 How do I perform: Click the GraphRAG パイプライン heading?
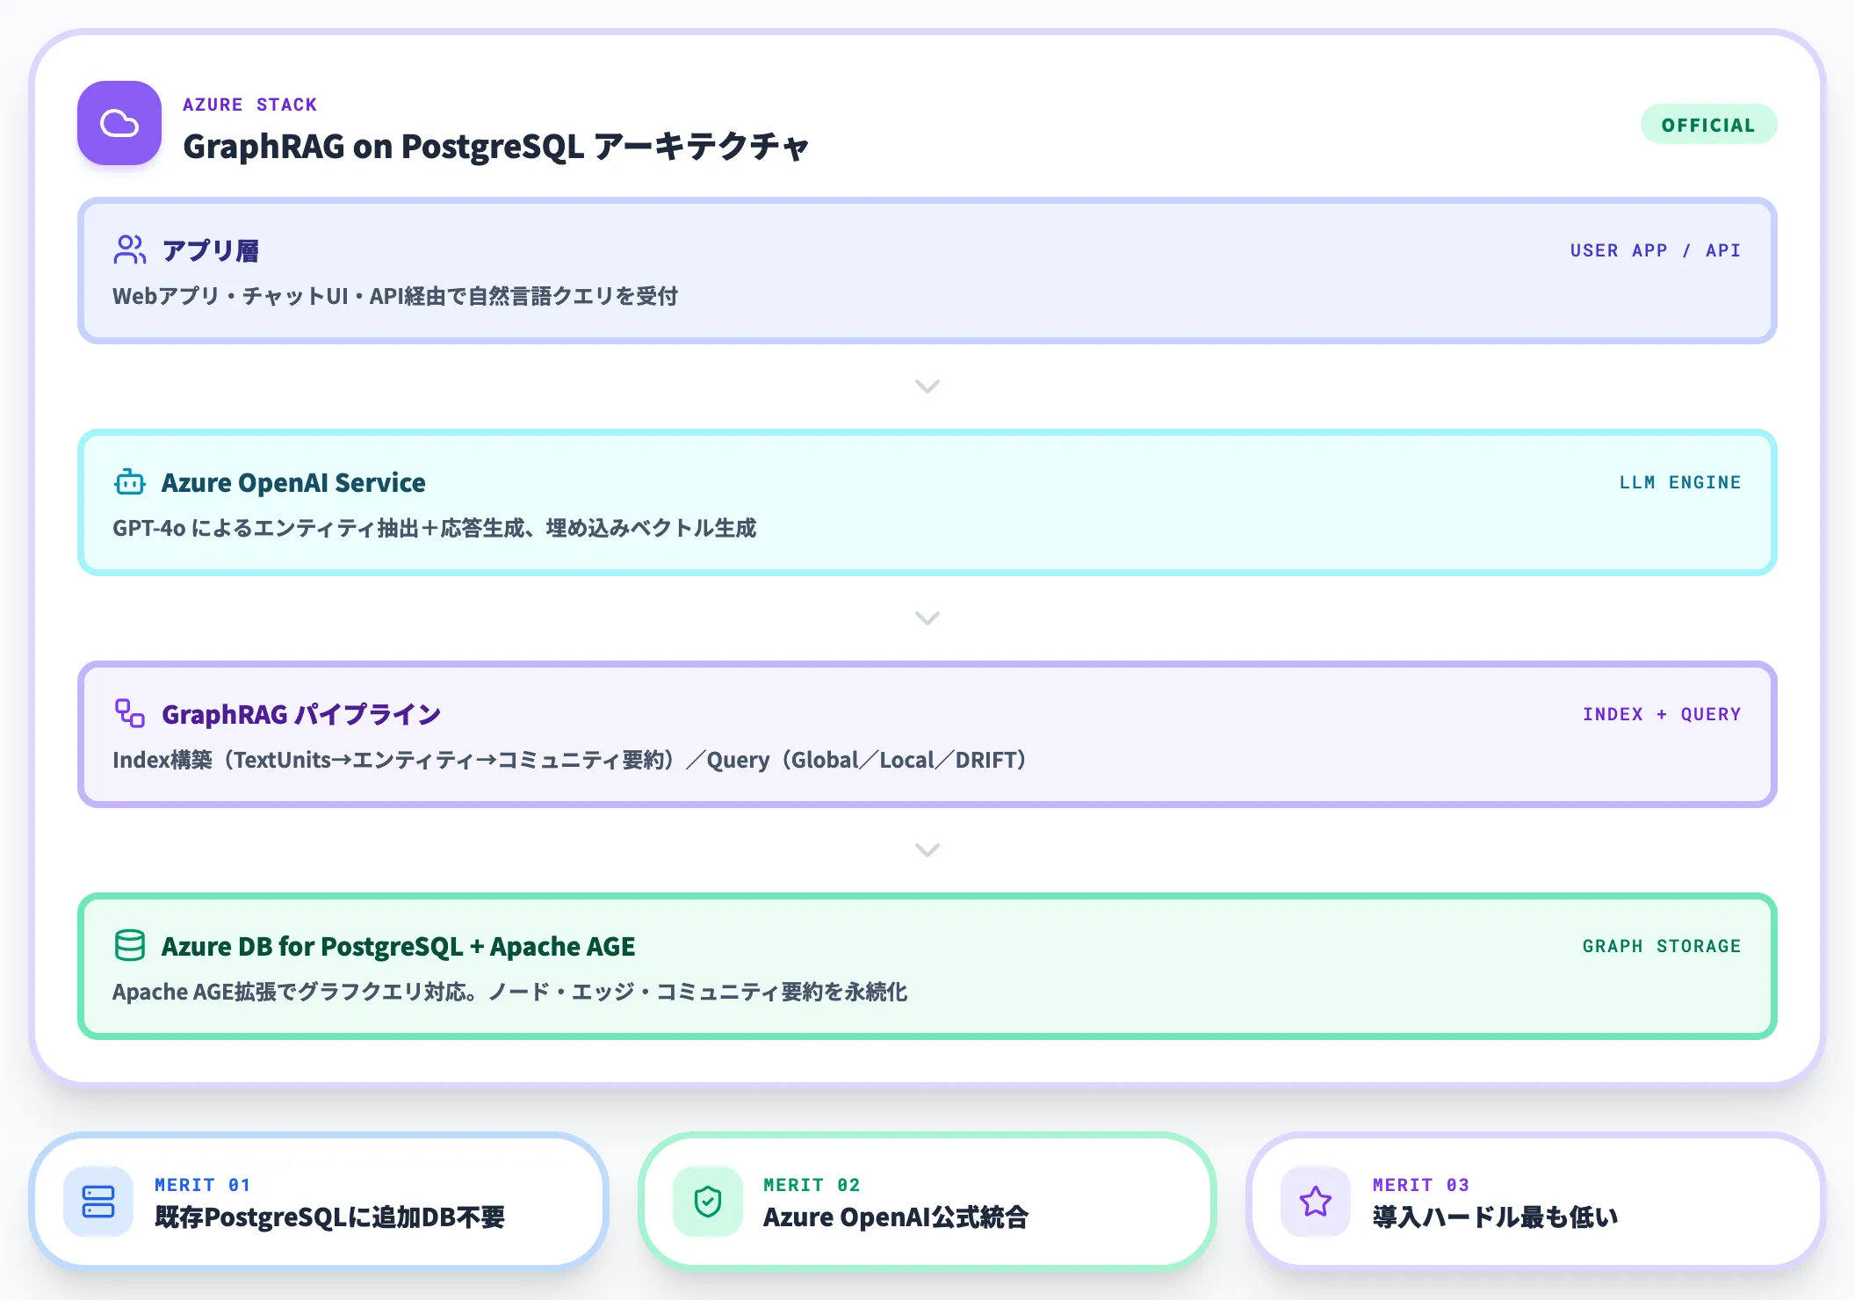[301, 714]
